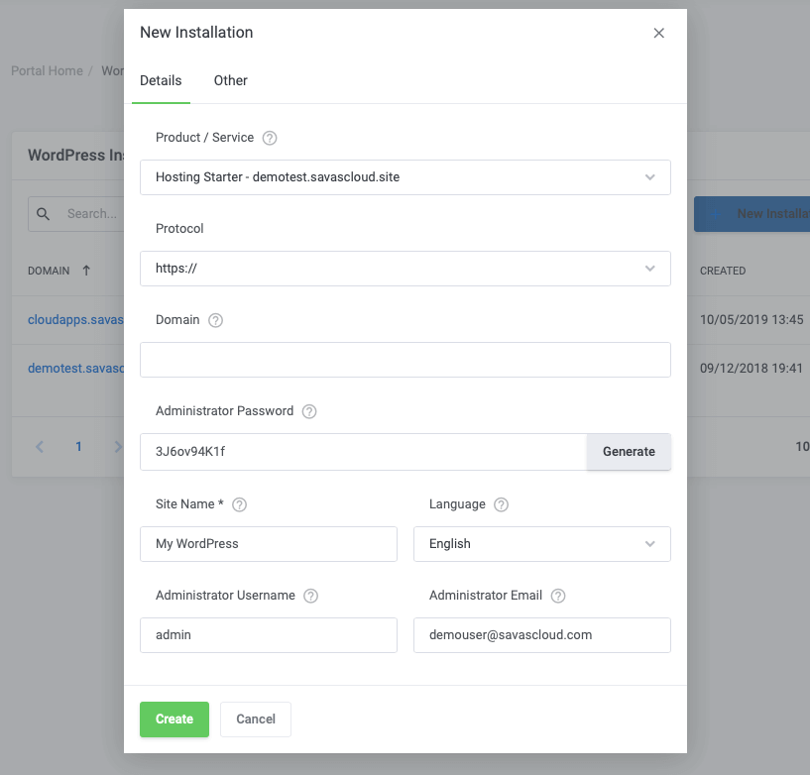The height and width of the screenshot is (775, 810).
Task: Click the Generate password button
Action: [629, 452]
